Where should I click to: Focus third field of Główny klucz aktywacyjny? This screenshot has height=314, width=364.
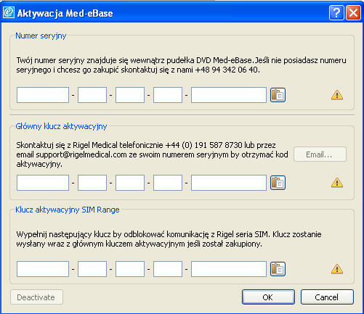coord(130,183)
